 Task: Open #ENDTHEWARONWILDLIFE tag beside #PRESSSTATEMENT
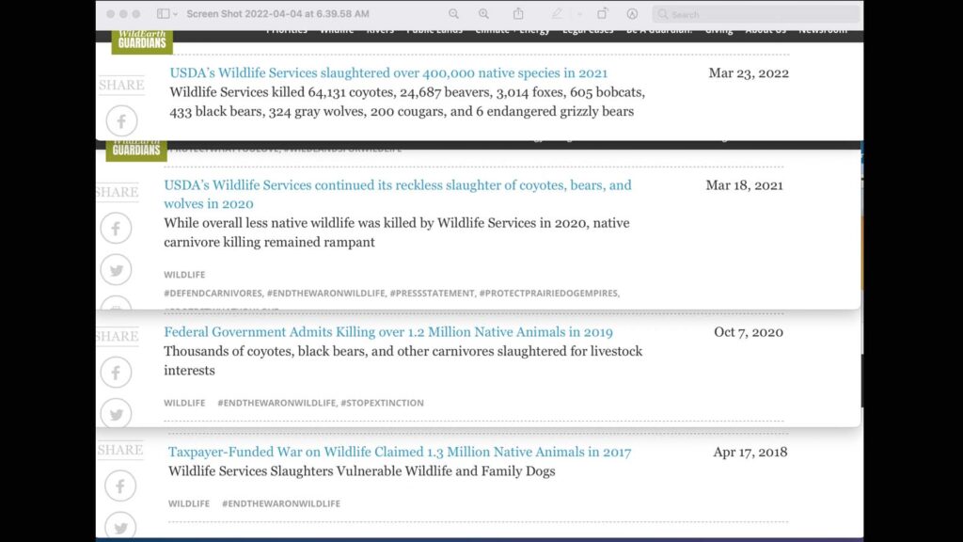(326, 294)
